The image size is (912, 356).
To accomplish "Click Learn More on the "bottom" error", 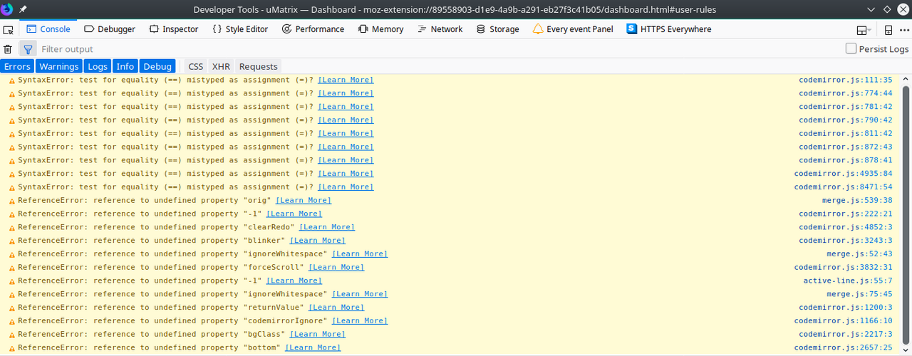I will pos(313,348).
